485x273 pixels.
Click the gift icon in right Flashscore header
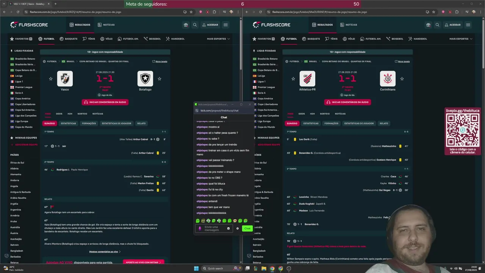[x=428, y=25]
